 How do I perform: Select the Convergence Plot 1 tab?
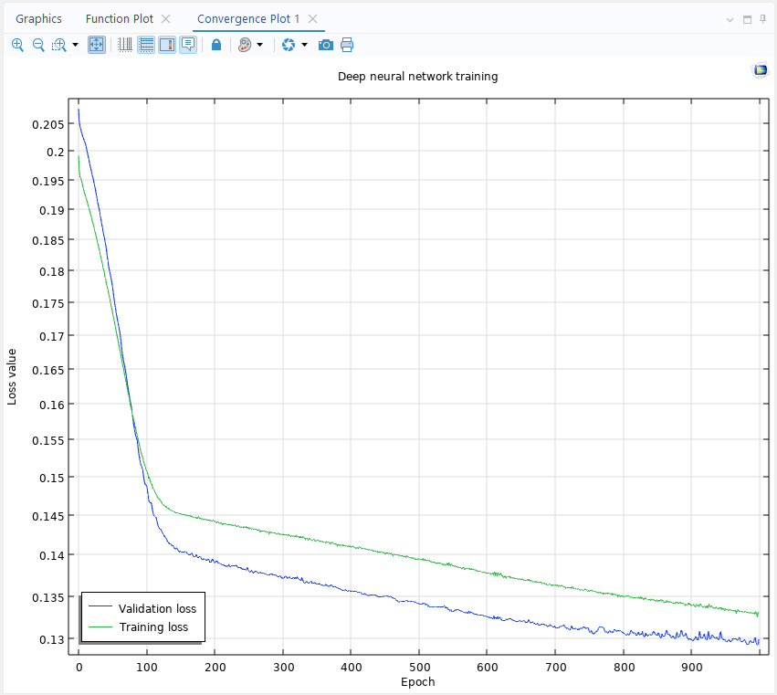tap(248, 19)
